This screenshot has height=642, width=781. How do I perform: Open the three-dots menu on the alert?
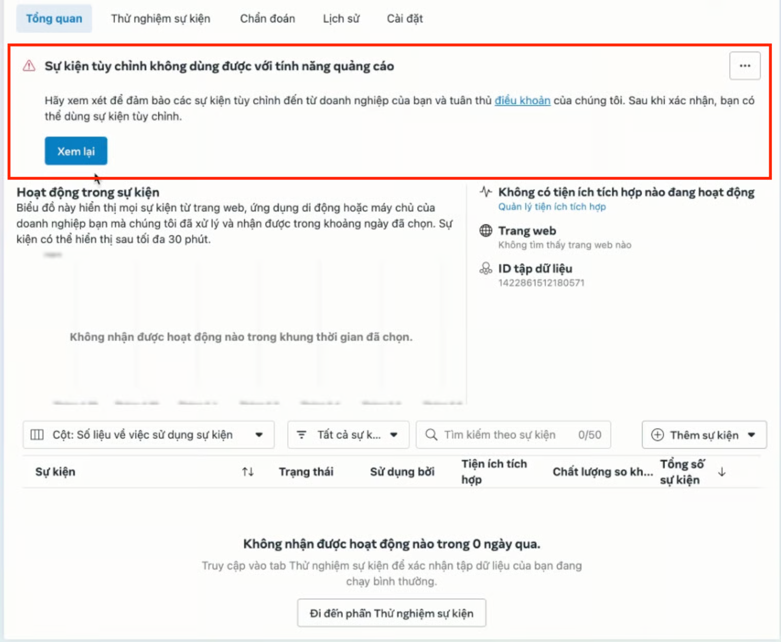pos(745,66)
